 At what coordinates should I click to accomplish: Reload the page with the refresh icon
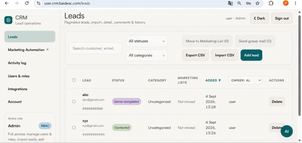tap(27, 3)
